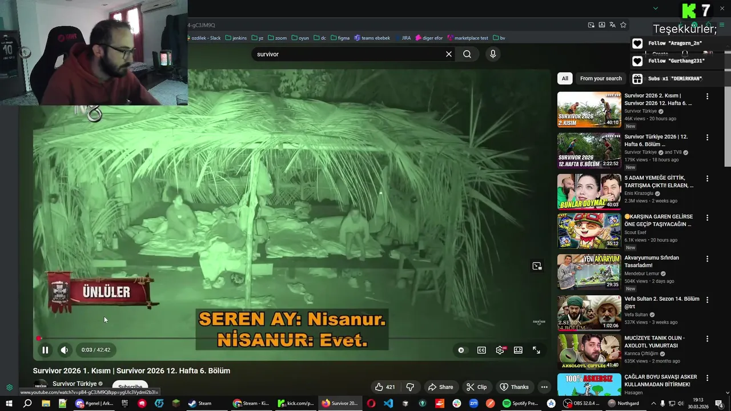The width and height of the screenshot is (731, 411).
Task: Seek along the red video progress bar
Action: [x=291, y=338]
